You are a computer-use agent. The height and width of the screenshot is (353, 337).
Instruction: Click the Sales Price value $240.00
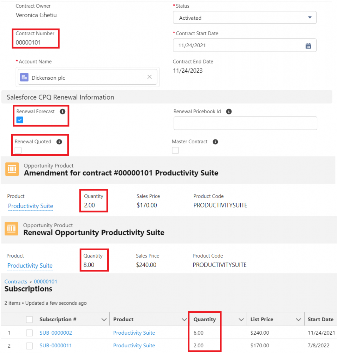(x=146, y=265)
